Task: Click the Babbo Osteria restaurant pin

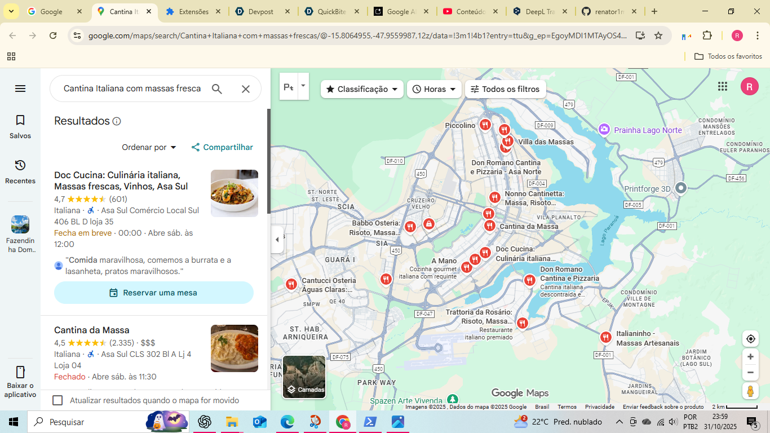Action: click(x=410, y=227)
